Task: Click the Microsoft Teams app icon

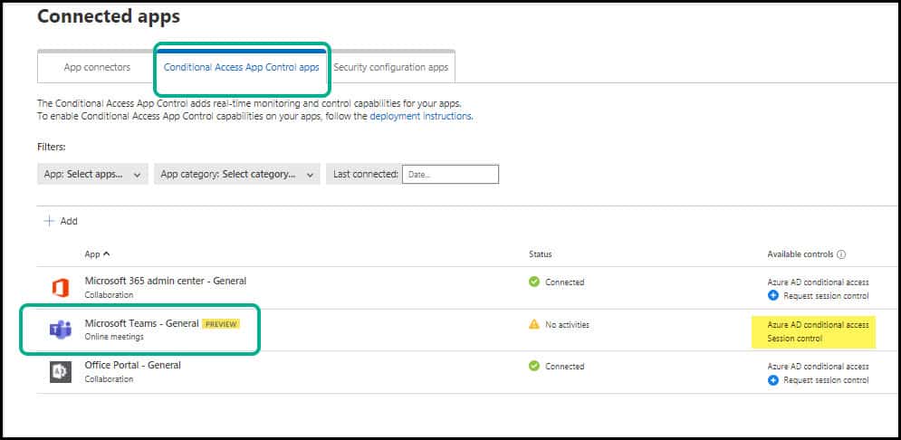Action: (x=61, y=330)
